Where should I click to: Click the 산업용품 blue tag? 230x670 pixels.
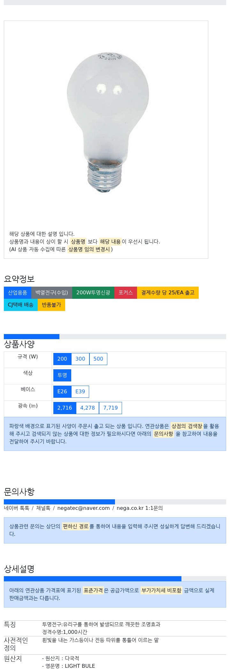tap(18, 293)
